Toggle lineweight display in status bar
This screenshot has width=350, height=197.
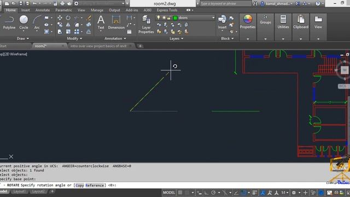tap(254, 193)
